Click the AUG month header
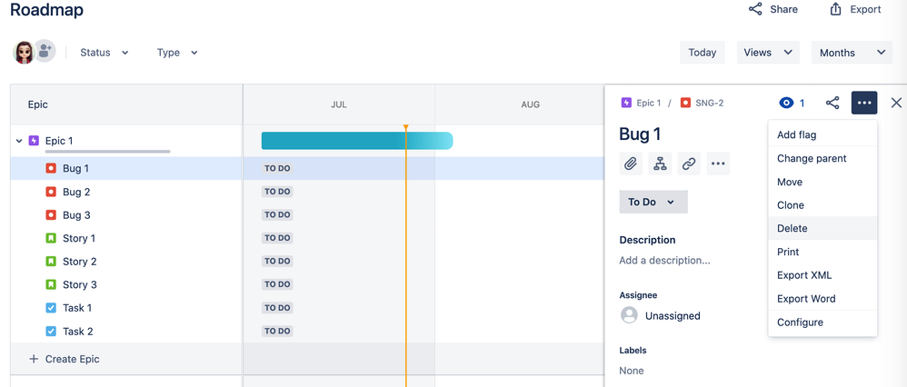 [531, 104]
